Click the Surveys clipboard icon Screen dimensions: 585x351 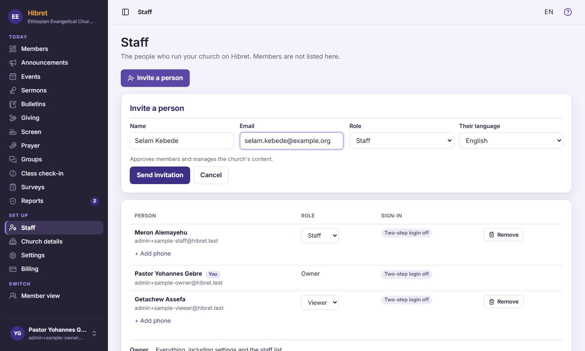pyautogui.click(x=13, y=187)
